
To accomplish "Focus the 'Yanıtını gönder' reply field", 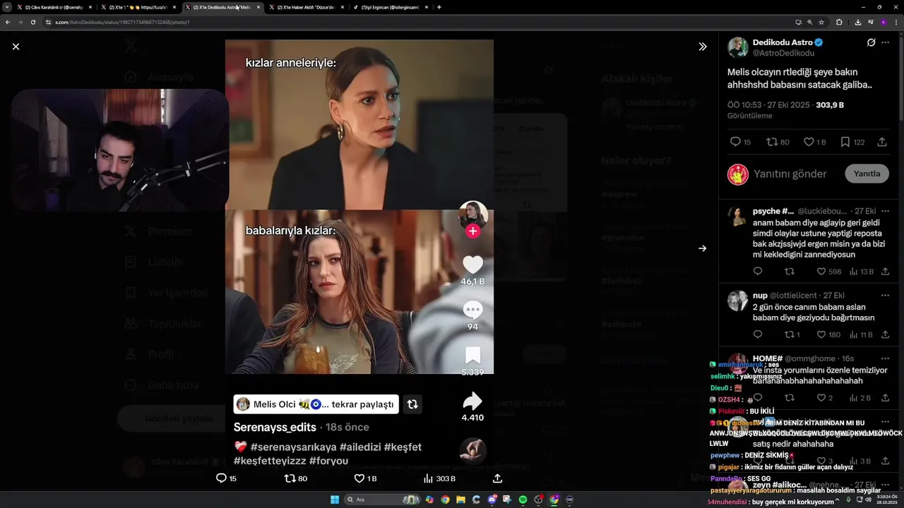I will 790,174.
